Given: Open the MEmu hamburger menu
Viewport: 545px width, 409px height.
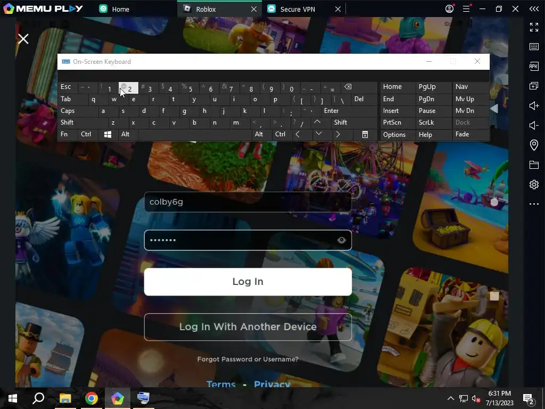Looking at the screenshot, I should pyautogui.click(x=466, y=9).
